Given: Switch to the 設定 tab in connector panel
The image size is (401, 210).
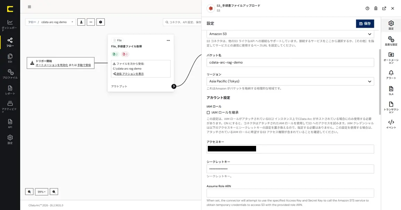Looking at the screenshot, I should tap(391, 25).
